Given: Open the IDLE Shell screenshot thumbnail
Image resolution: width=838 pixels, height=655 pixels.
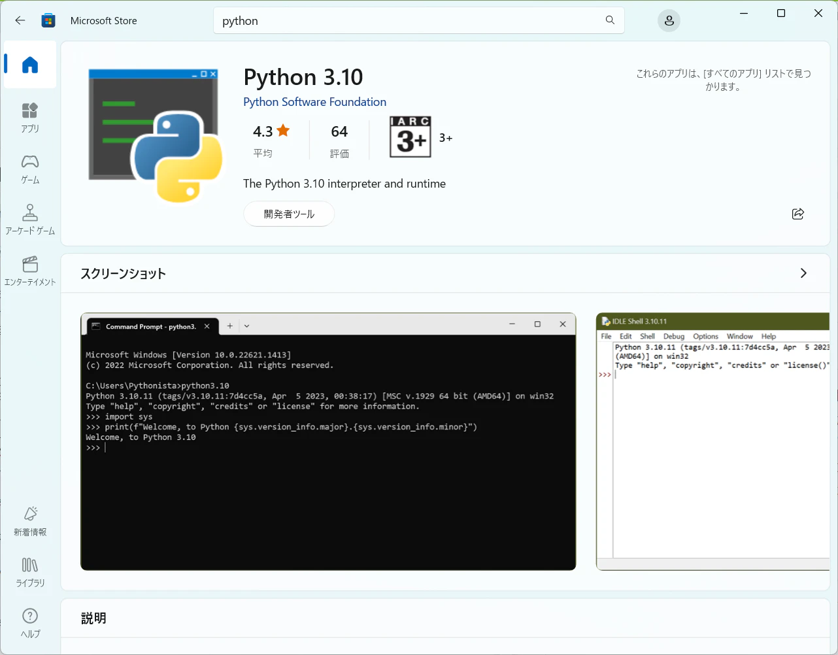Looking at the screenshot, I should tap(713, 441).
